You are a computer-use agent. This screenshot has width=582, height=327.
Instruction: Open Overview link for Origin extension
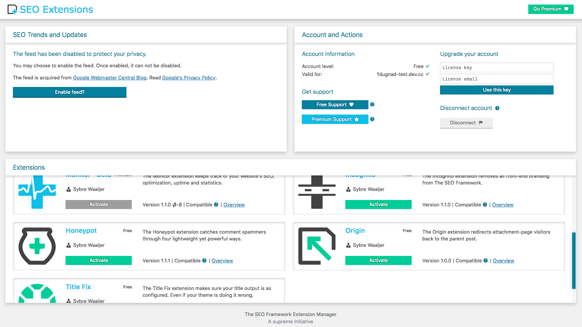coord(503,260)
